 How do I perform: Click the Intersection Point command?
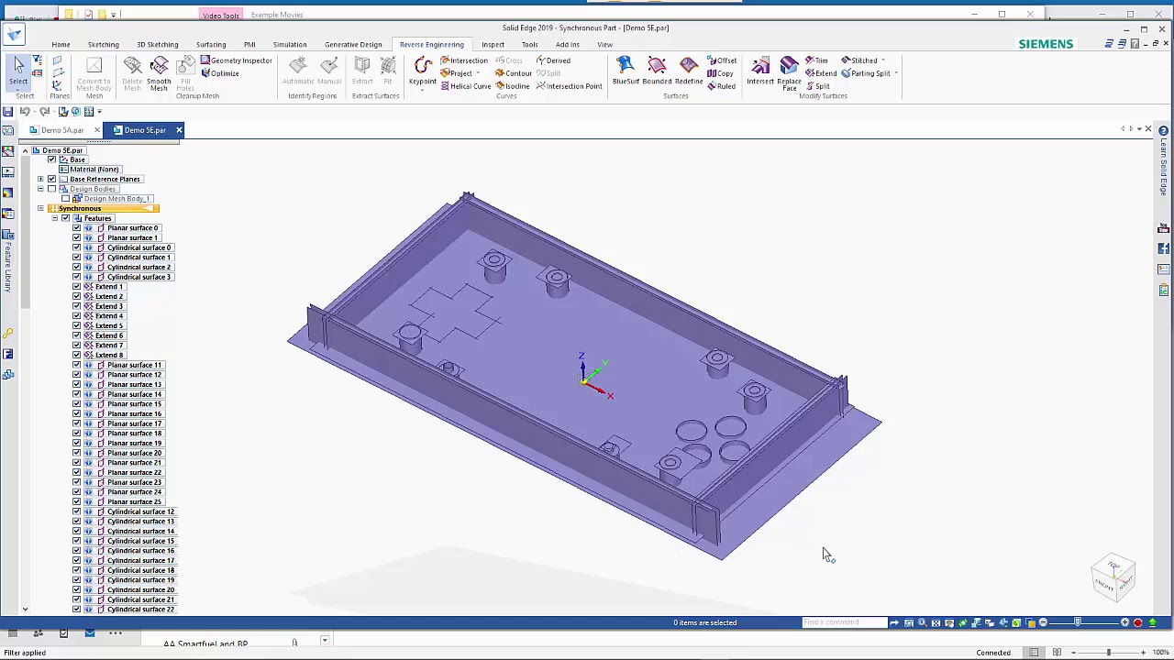569,86
